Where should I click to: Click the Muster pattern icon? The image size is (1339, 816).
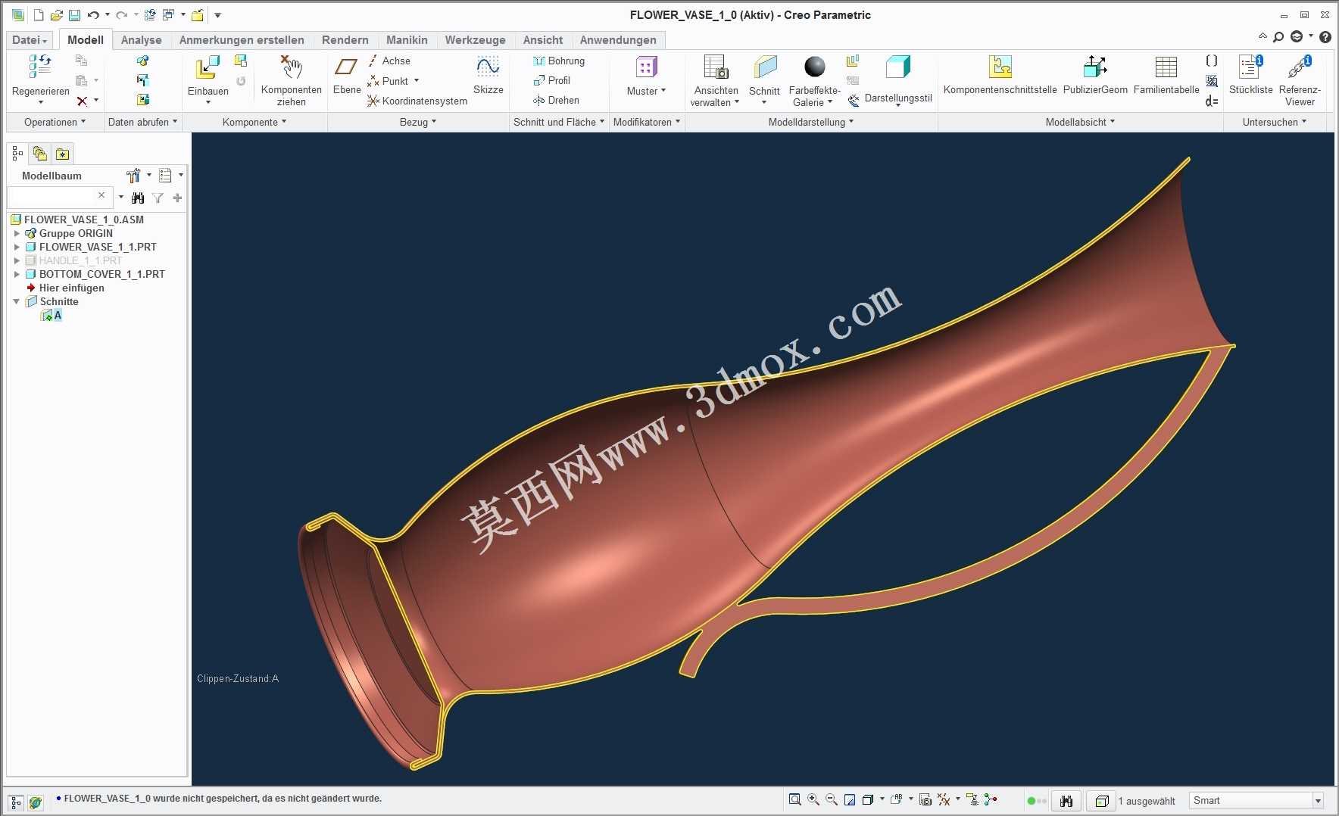pyautogui.click(x=646, y=68)
